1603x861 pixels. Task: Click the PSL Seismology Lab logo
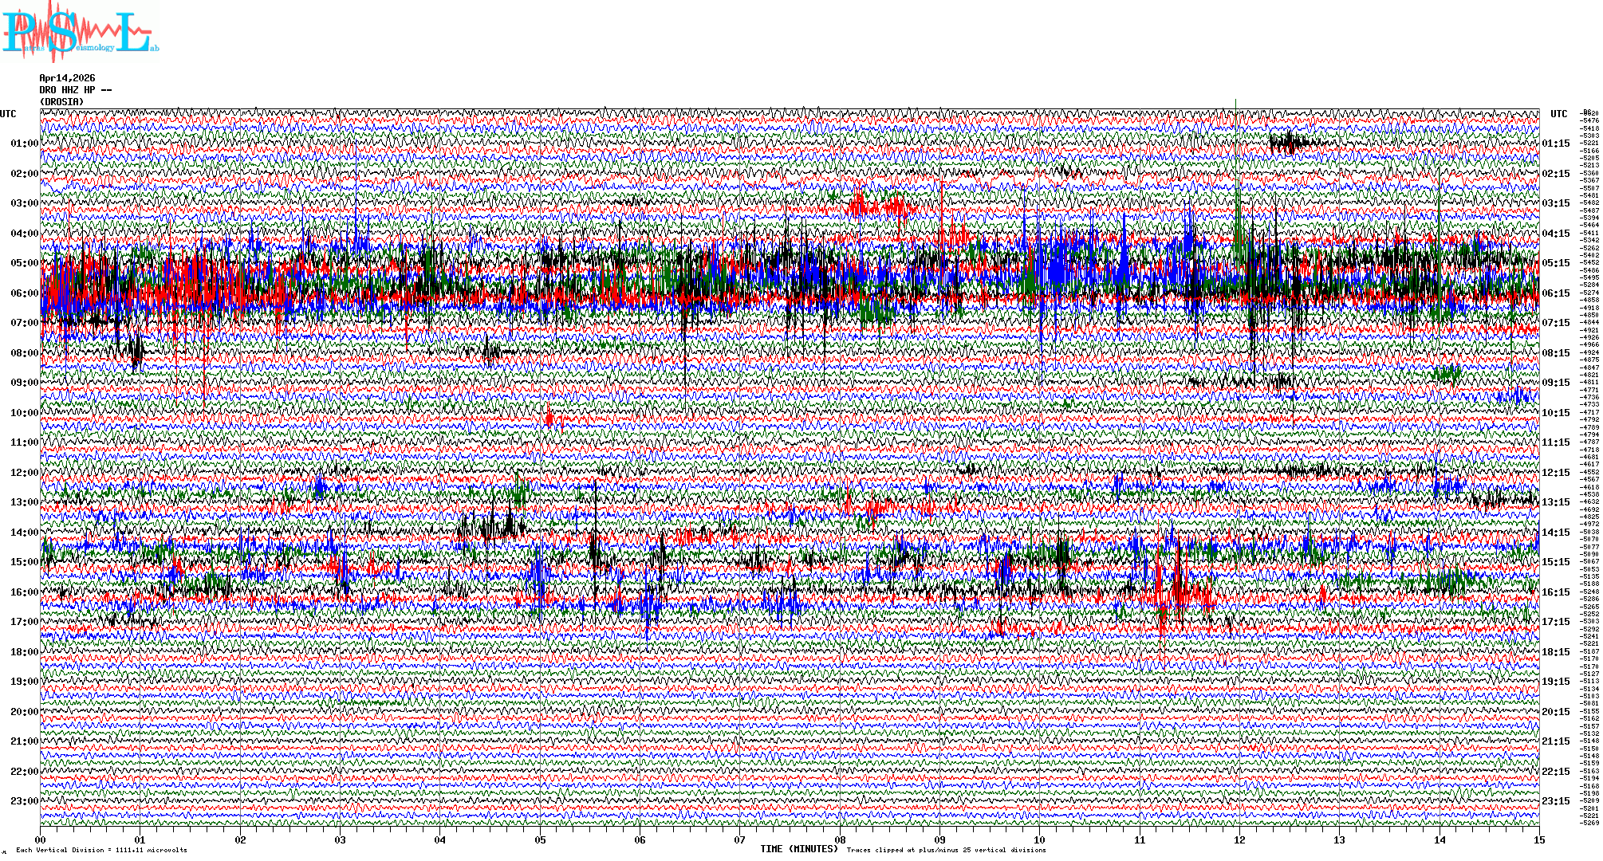point(80,32)
